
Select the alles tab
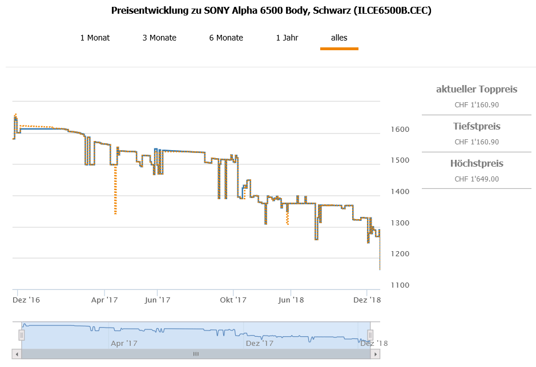339,38
